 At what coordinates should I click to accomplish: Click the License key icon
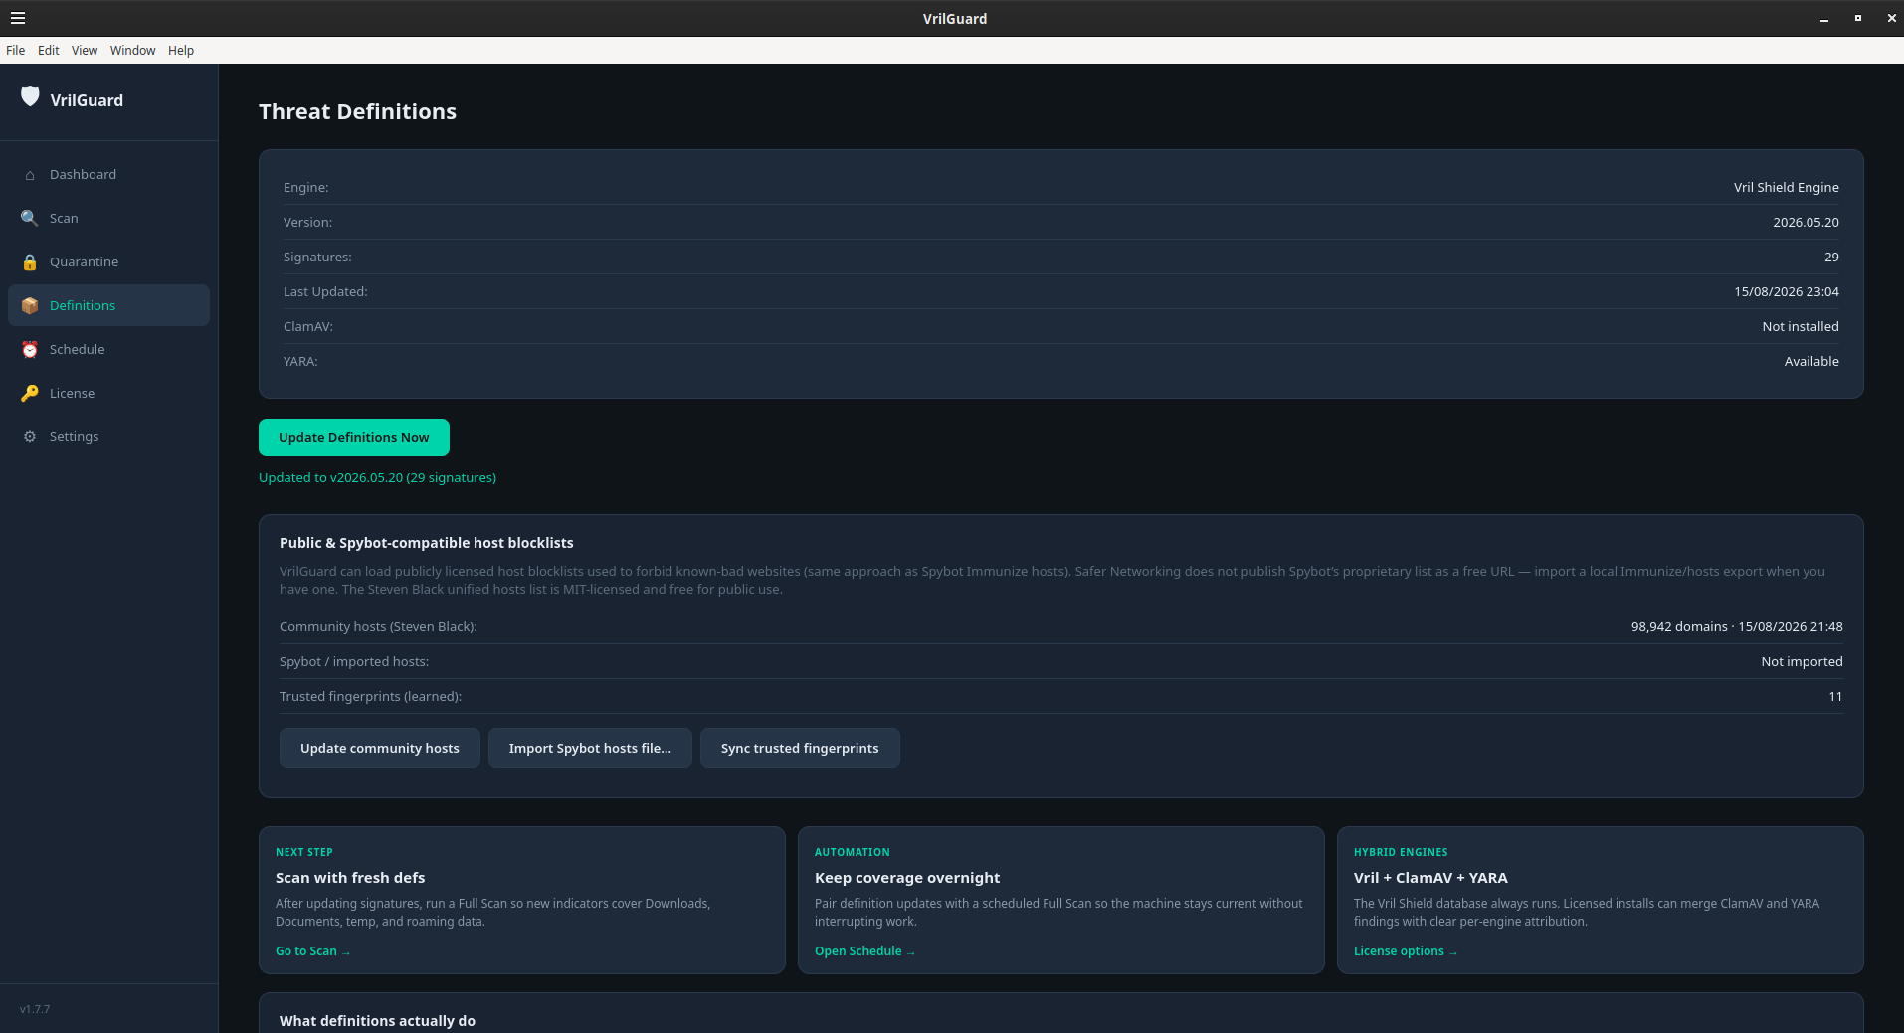(30, 393)
